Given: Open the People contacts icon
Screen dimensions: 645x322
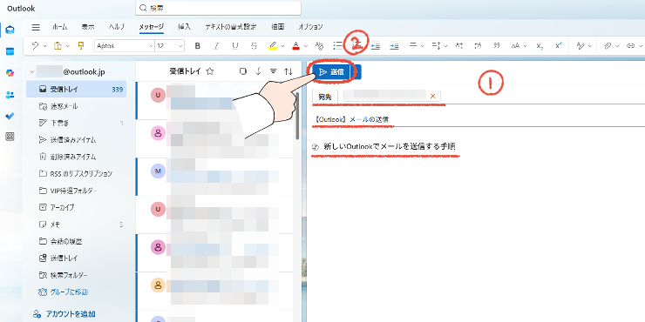Looking at the screenshot, I should pyautogui.click(x=10, y=95).
